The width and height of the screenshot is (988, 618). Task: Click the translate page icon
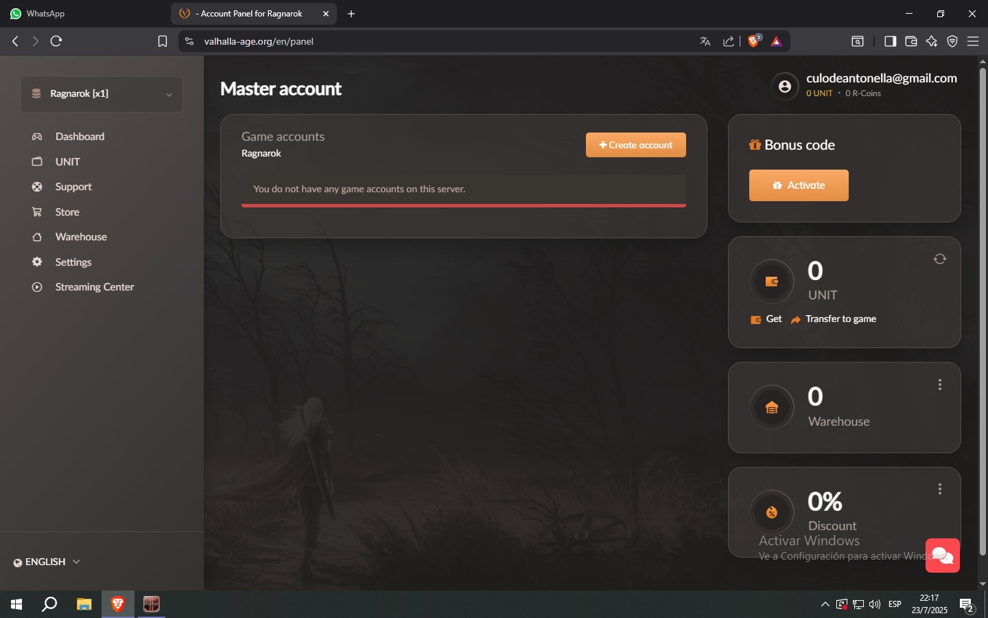705,41
